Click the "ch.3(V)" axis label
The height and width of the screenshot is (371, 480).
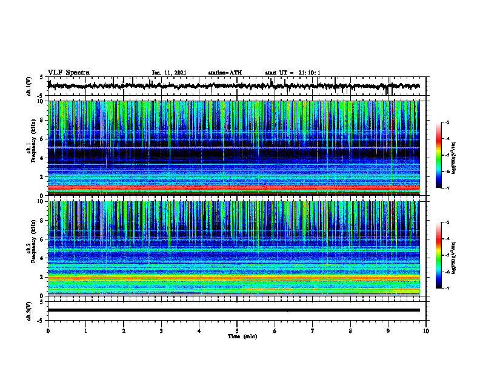coord(29,312)
